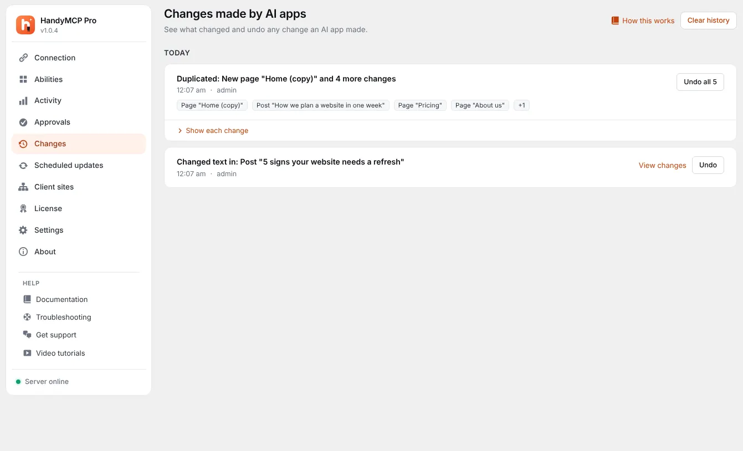Select Approvals in the sidebar

[79, 122]
